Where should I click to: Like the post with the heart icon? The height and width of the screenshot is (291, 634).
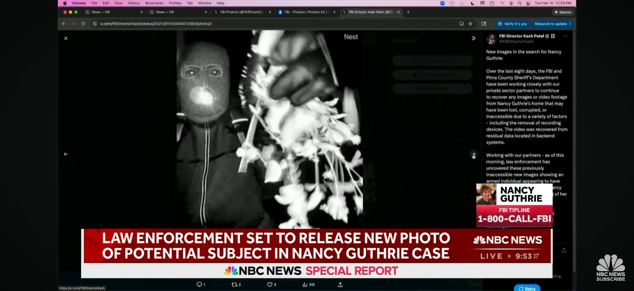click(269, 284)
